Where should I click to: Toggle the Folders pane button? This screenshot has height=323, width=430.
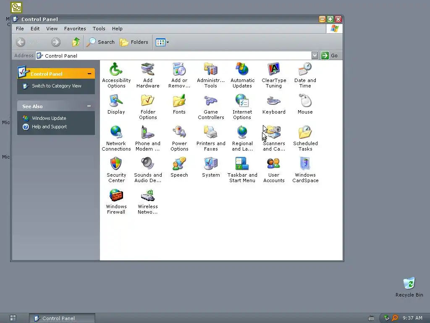click(134, 42)
